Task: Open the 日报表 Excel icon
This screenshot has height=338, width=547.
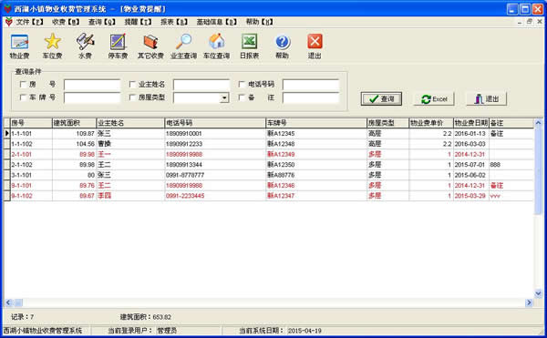Action: tap(249, 46)
